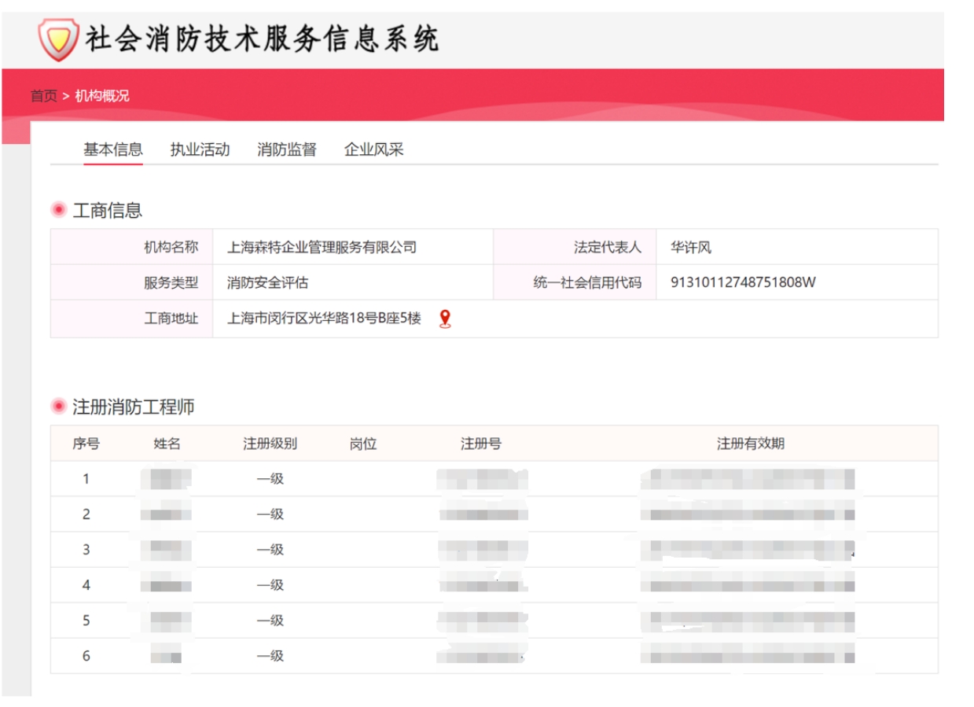This screenshot has width=974, height=707.
Task: Click the address text 上海市闵行区光华路18号B座5楼
Action: coord(324,319)
